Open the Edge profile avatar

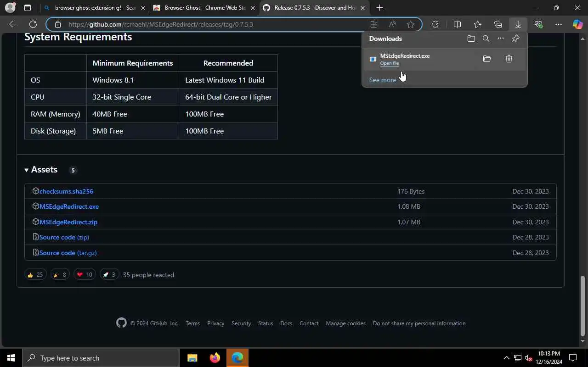pos(10,8)
